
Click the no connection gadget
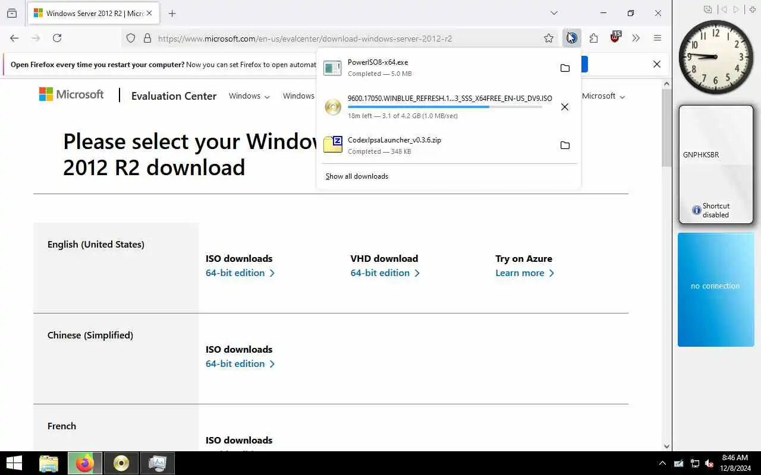(x=716, y=290)
